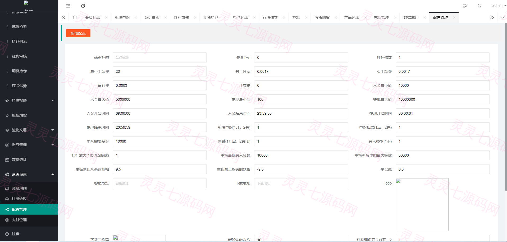Image resolution: width=507 pixels, height=242 pixels.
Task: Open 控盘 in sidebar
Action: pyautogui.click(x=29, y=234)
